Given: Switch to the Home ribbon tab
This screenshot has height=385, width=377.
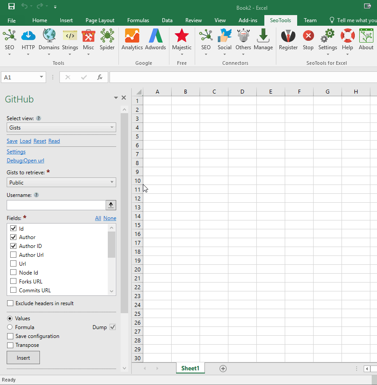Looking at the screenshot, I should (40, 20).
